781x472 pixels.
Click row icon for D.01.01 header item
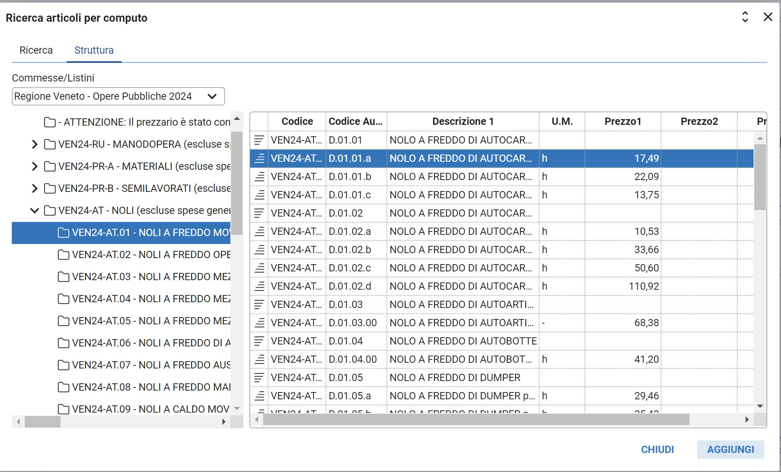pyautogui.click(x=259, y=140)
